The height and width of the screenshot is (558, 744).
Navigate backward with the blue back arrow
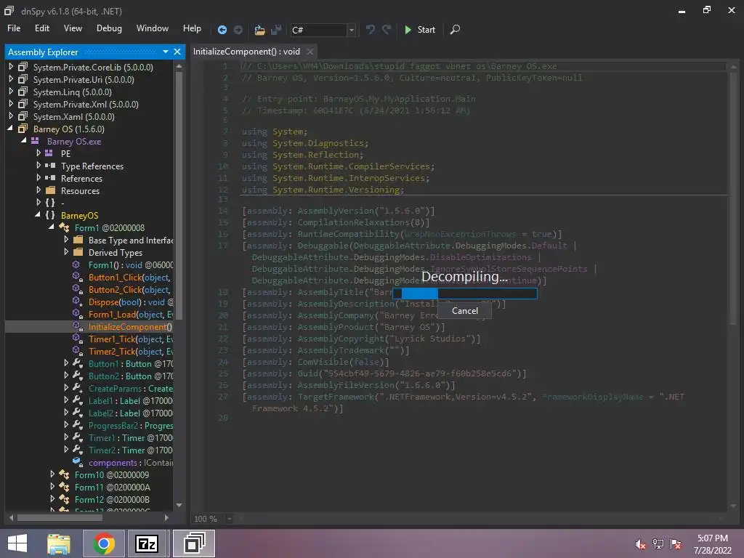pos(222,29)
